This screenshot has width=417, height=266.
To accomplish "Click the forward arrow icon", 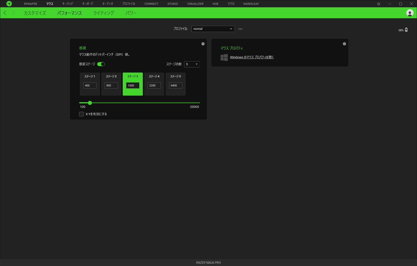I will coord(14,13).
